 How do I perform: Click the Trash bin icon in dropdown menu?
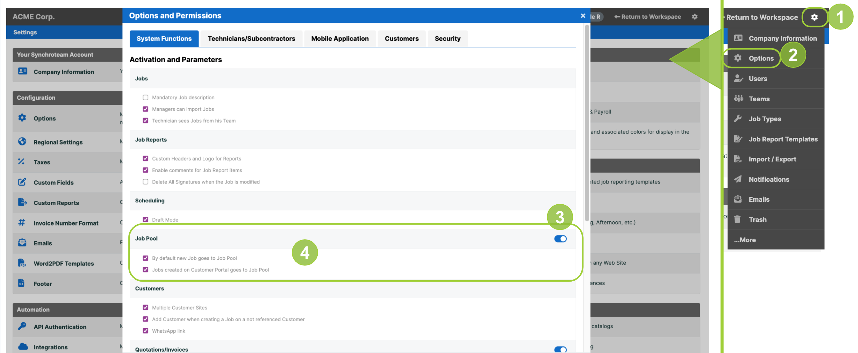(x=737, y=219)
